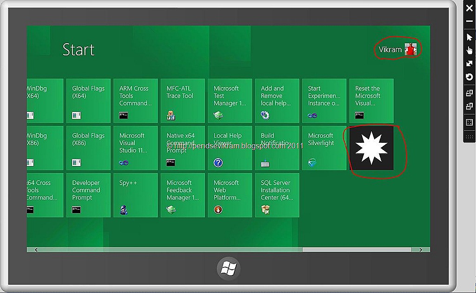Open the Build Notifications tile
This screenshot has height=293, width=476.
point(277,148)
